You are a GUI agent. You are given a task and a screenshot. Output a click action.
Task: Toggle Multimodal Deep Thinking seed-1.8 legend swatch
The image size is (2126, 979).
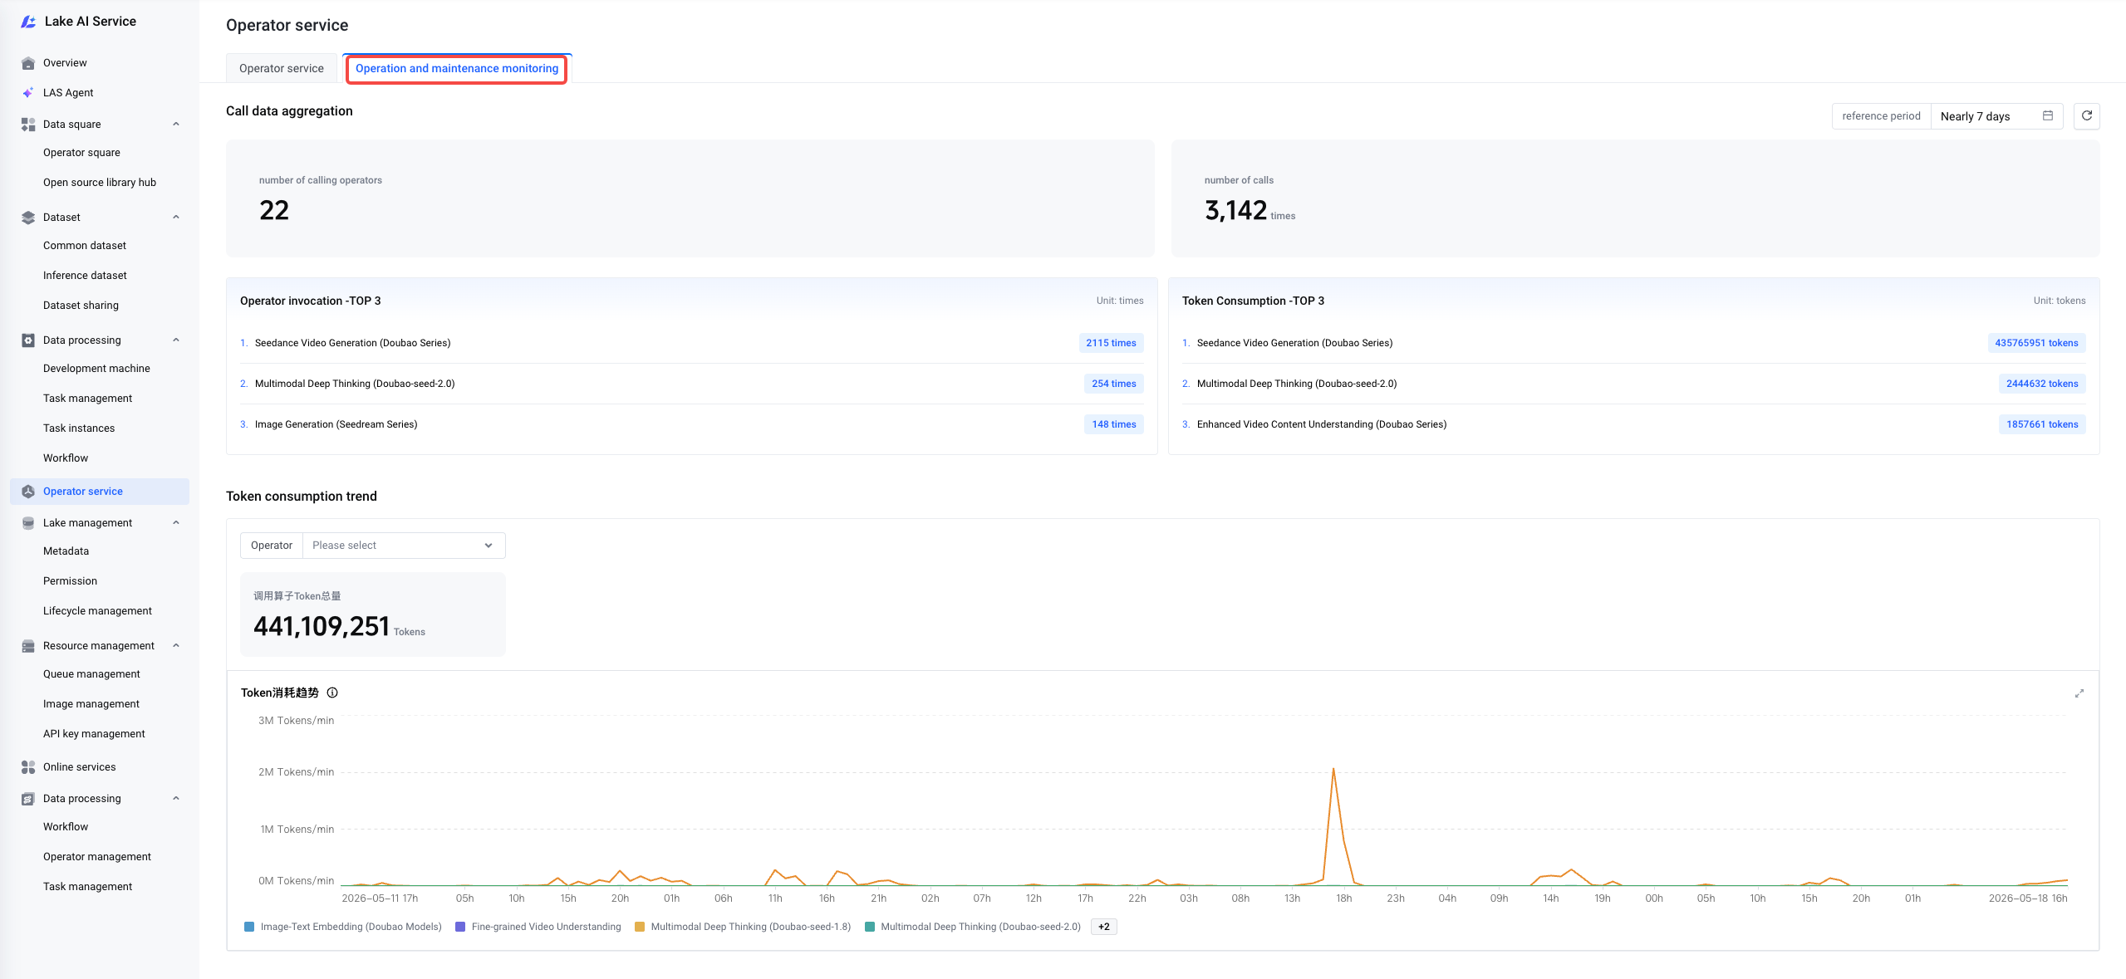[640, 927]
